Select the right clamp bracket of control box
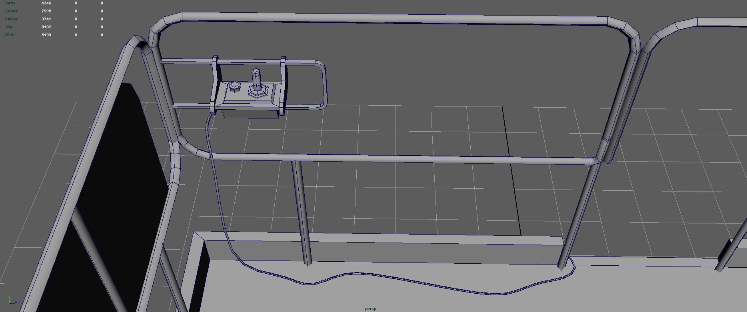This screenshot has width=747, height=312. point(284,86)
